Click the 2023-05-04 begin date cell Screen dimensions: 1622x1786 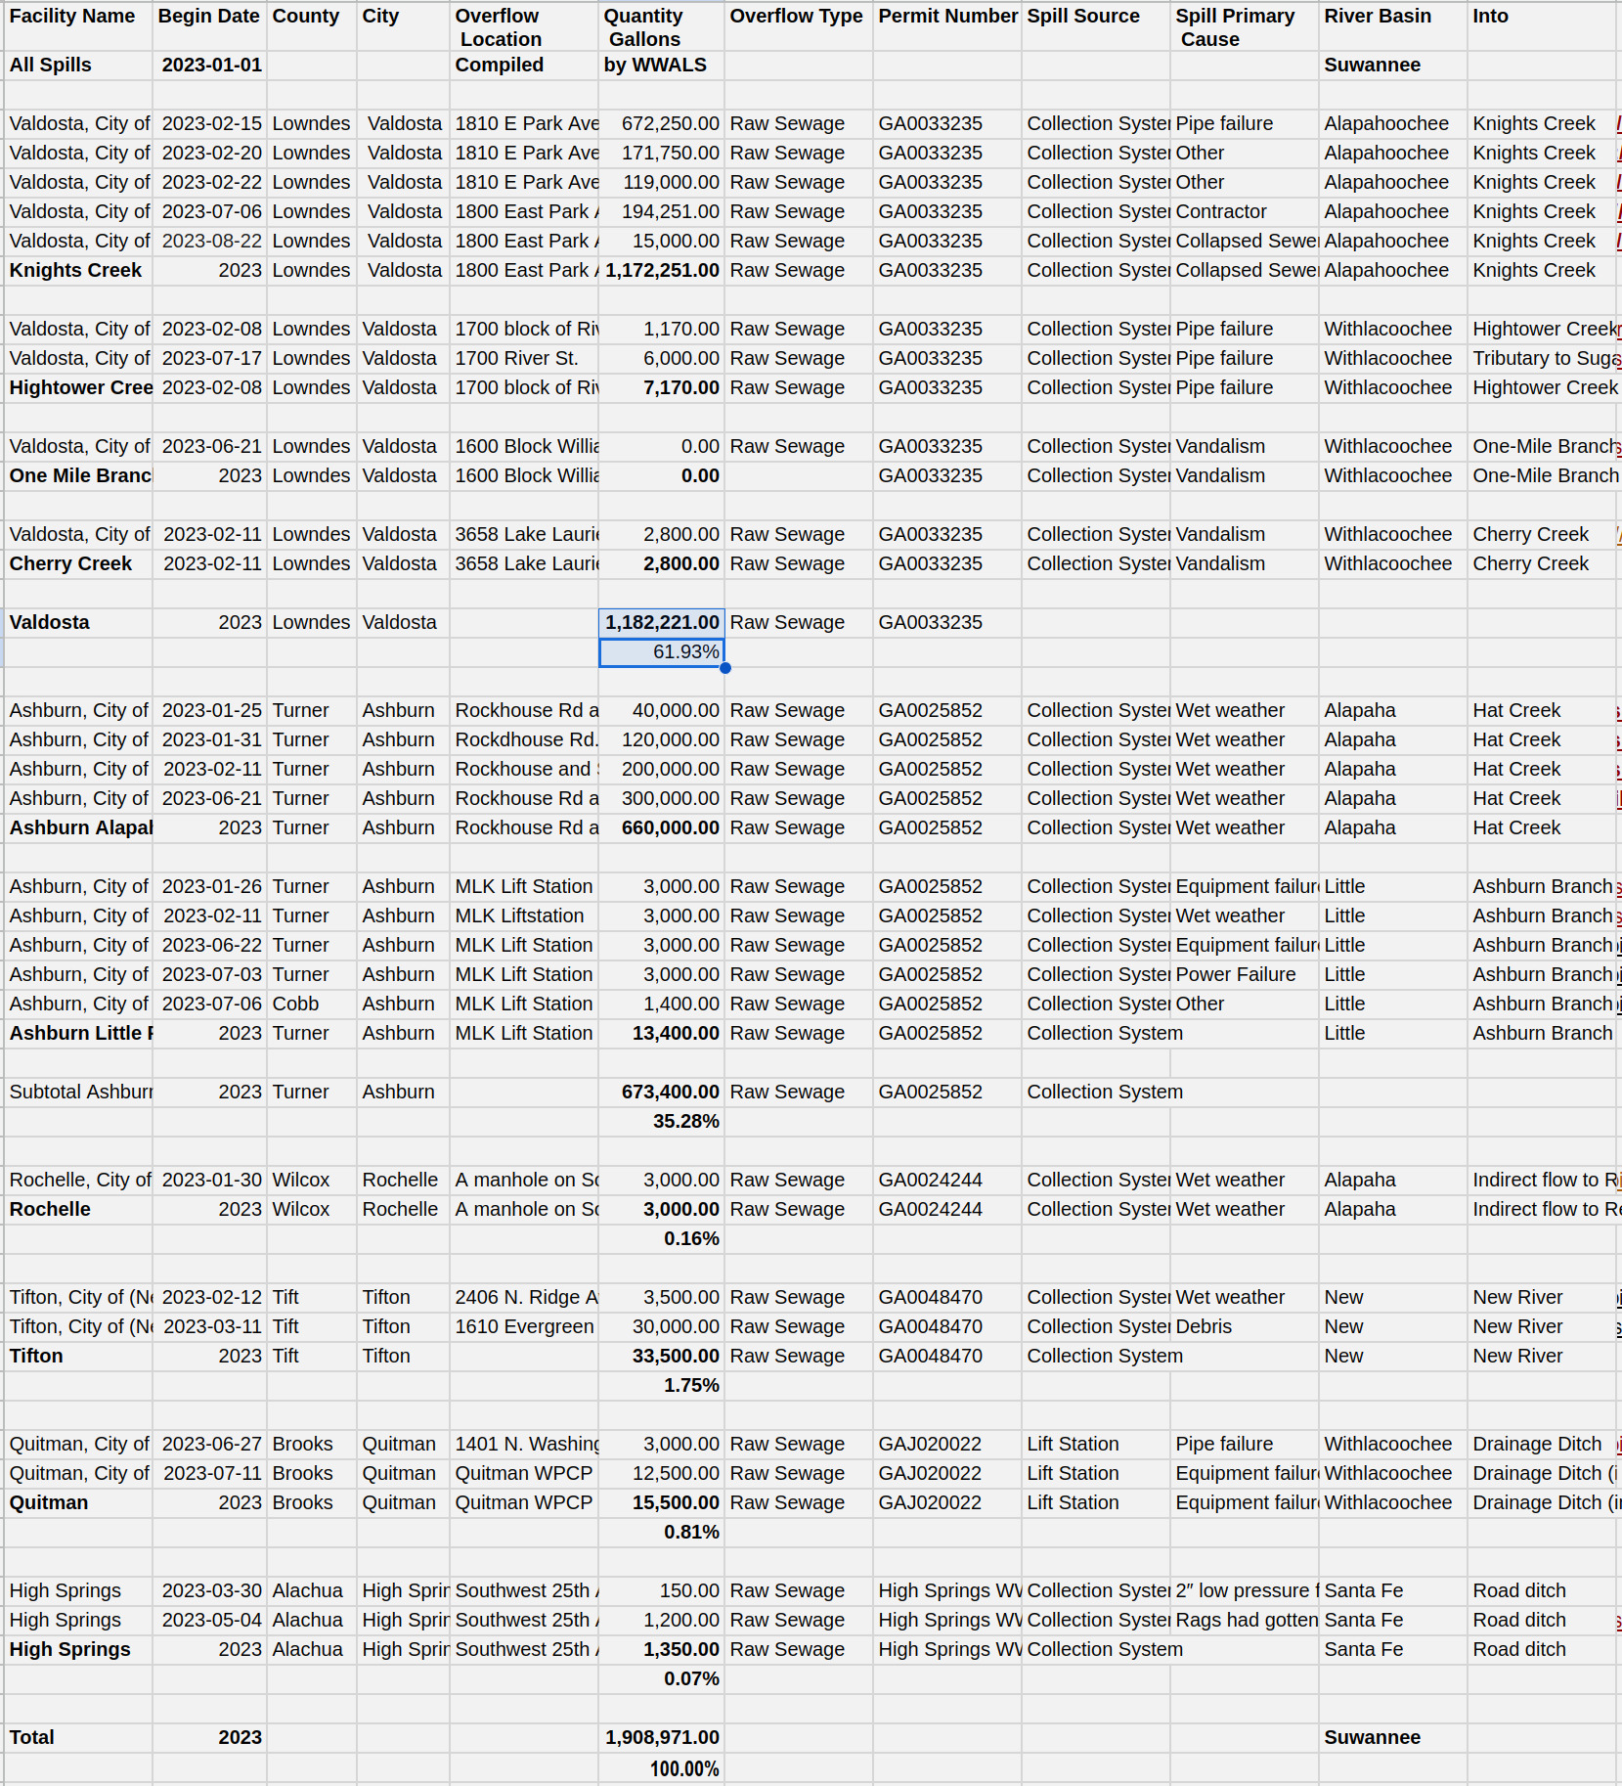point(209,1621)
